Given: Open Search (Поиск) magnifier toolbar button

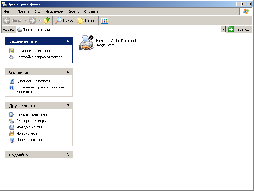Looking at the screenshot, I should [64, 20].
